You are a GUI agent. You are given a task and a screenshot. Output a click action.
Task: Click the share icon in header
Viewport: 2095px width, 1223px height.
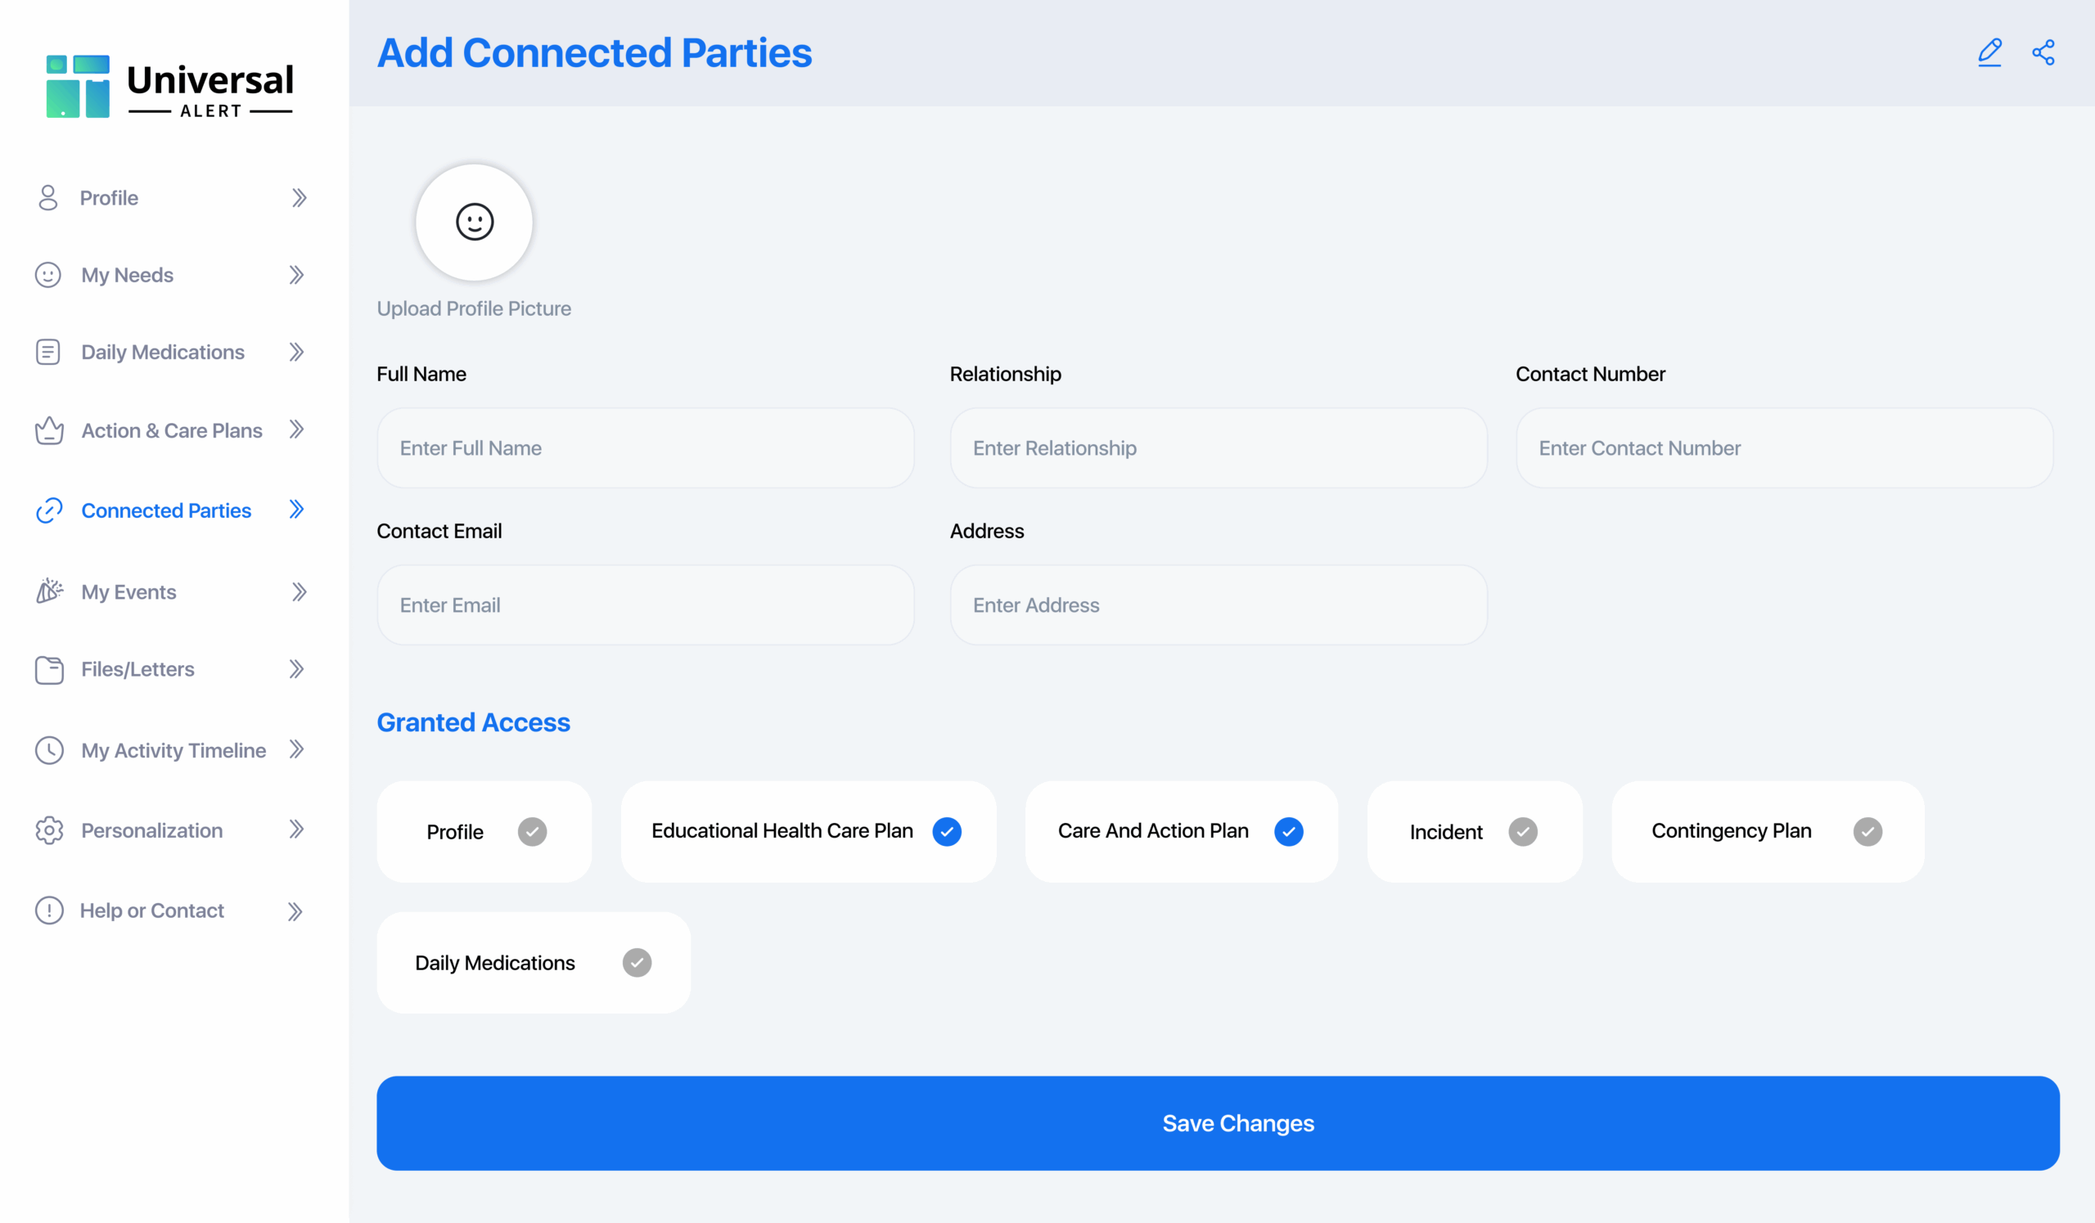[x=2043, y=53]
